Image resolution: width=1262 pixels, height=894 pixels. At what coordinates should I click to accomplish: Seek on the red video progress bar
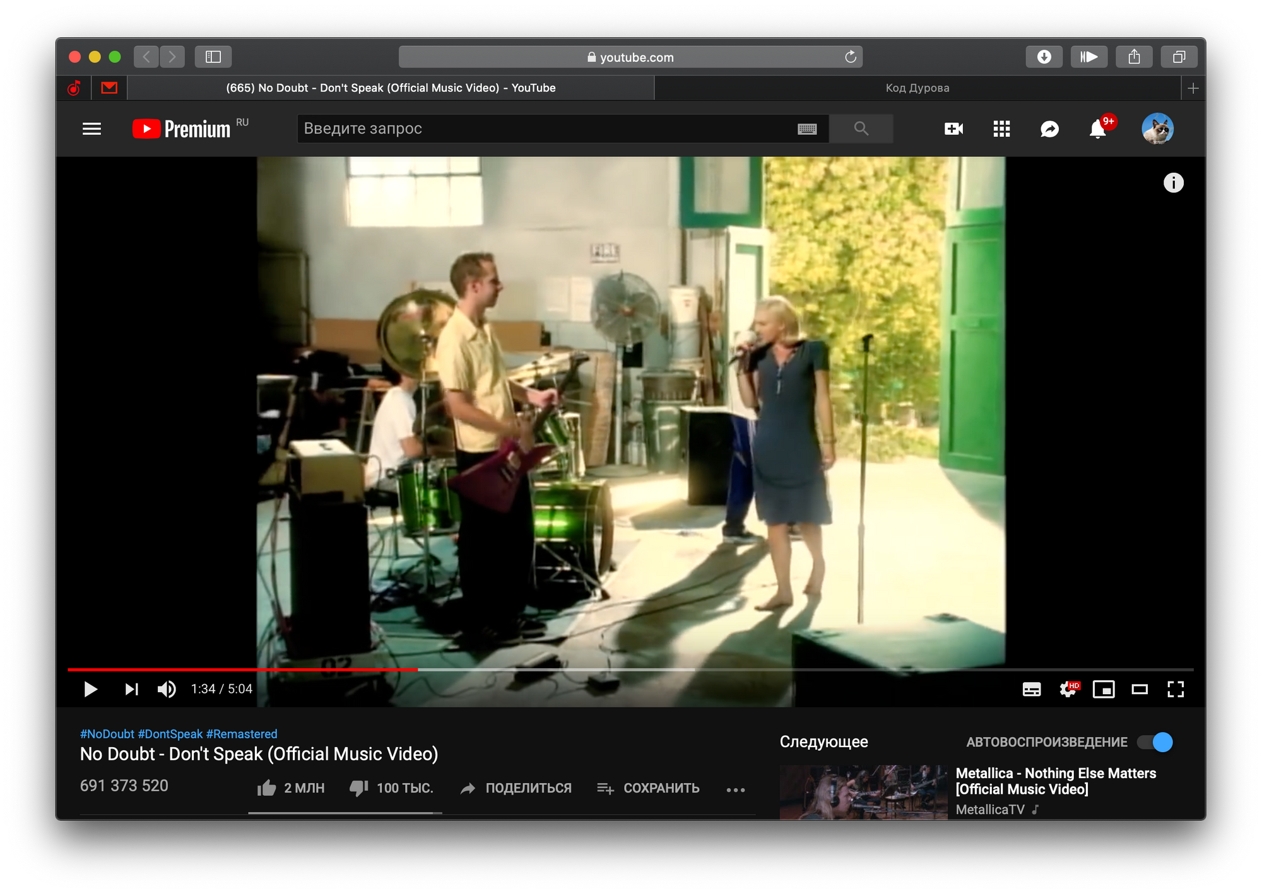tap(243, 669)
